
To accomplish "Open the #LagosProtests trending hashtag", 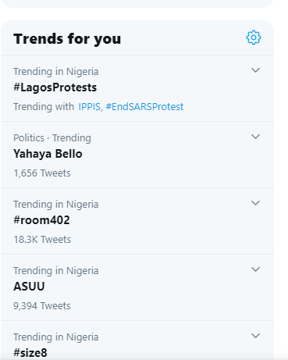I will (55, 87).
